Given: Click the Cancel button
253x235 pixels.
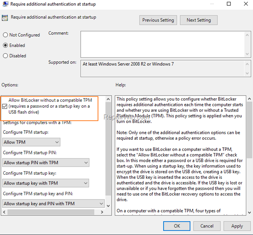Looking at the screenshot, I should coord(207,226).
